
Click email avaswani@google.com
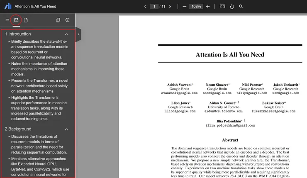tap(179, 93)
